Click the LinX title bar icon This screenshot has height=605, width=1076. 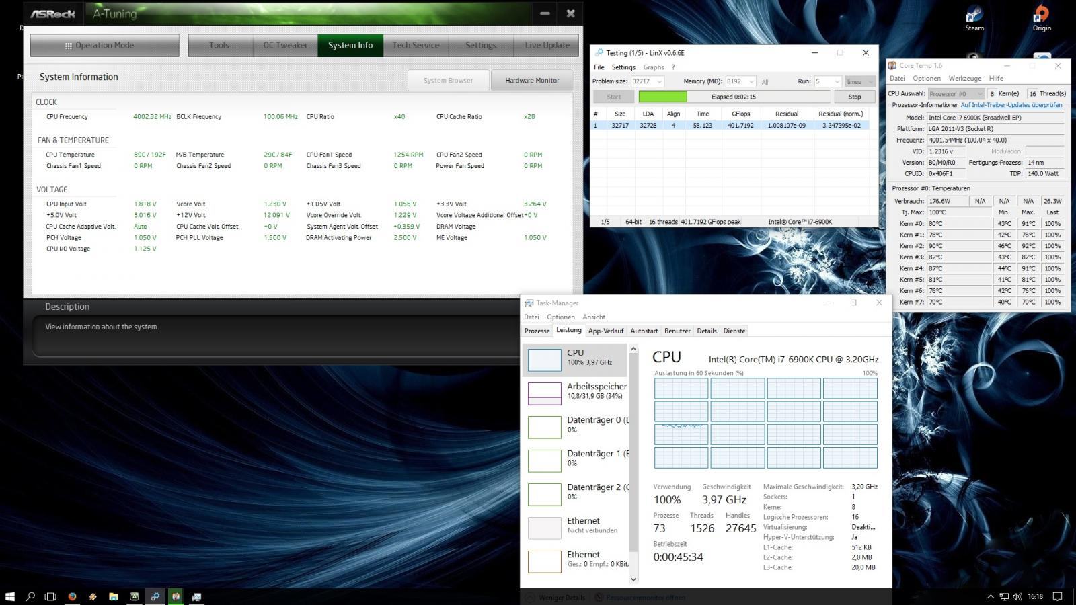coord(599,52)
